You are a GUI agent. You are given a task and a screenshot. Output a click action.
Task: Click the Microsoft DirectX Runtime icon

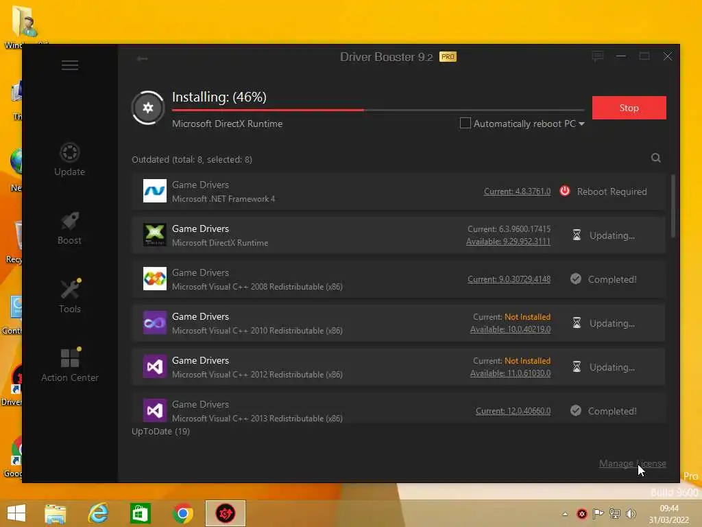154,235
